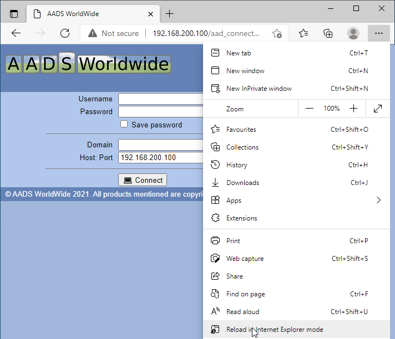
Task: Click the Settings and more ellipsis button
Action: [x=378, y=34]
